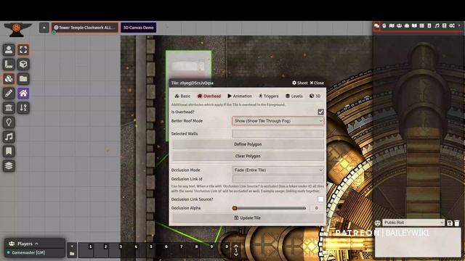
Task: Enable the Occlusion Link Source checkbox
Action: point(320,199)
